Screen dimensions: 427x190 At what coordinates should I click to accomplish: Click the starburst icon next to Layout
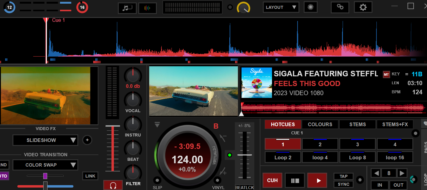click(x=310, y=7)
